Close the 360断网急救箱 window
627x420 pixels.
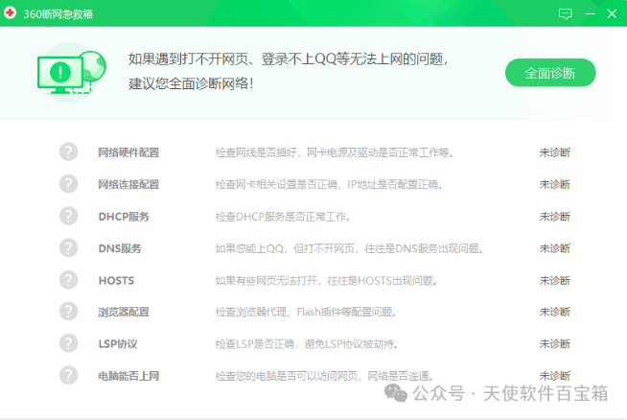pos(612,14)
